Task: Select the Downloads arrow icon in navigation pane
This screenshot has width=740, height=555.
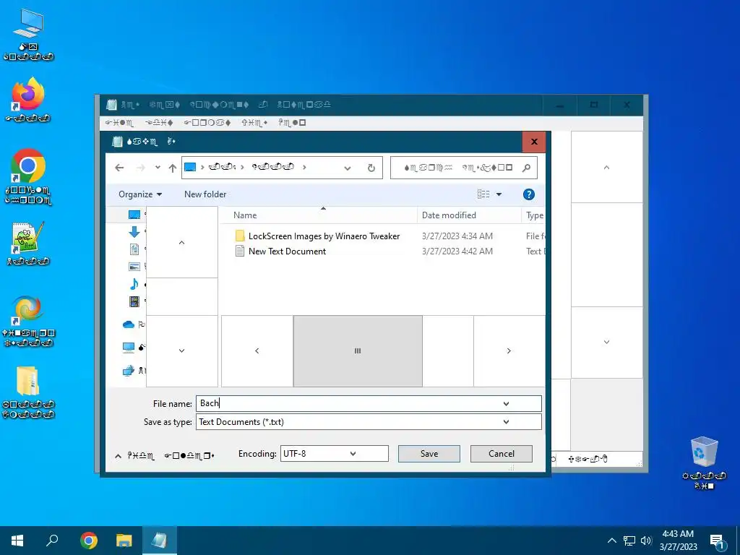Action: 134,232
